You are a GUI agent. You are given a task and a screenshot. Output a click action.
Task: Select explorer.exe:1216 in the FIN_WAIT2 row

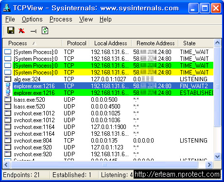[x=34, y=86]
